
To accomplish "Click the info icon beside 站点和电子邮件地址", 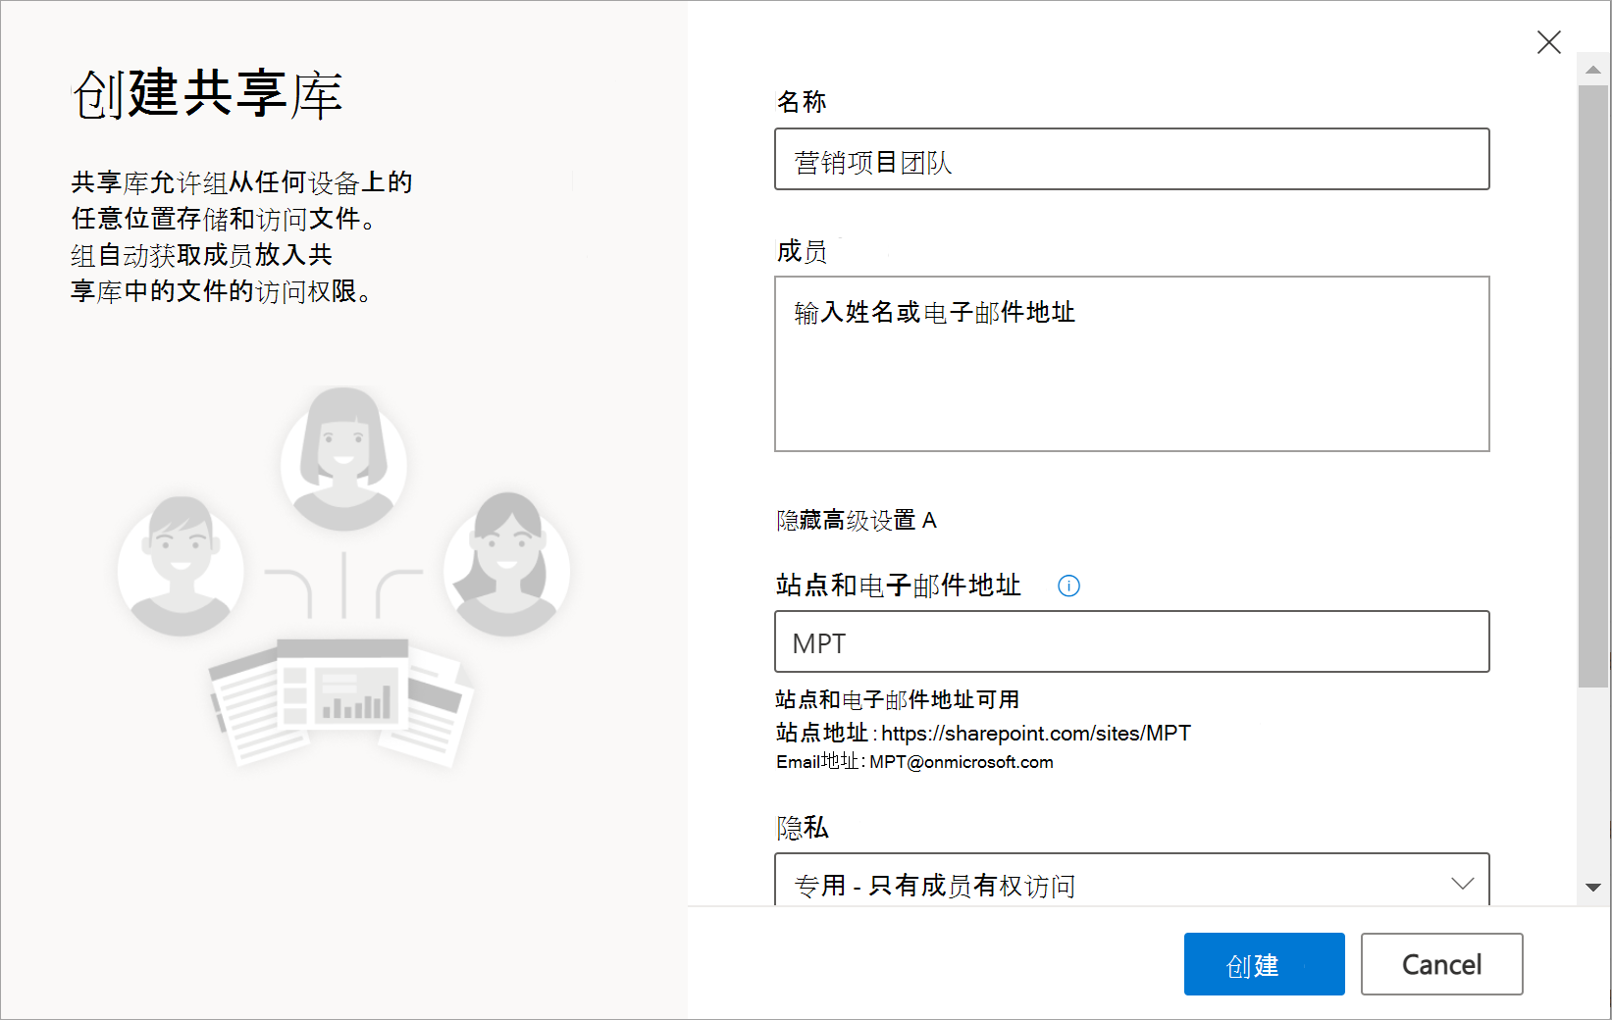I will pyautogui.click(x=1068, y=586).
